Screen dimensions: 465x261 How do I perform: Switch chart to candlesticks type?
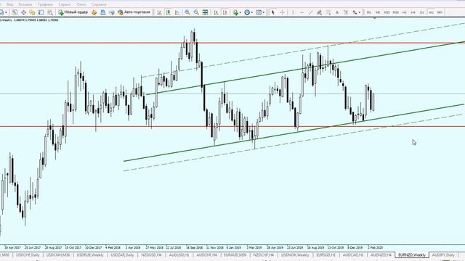[168, 12]
